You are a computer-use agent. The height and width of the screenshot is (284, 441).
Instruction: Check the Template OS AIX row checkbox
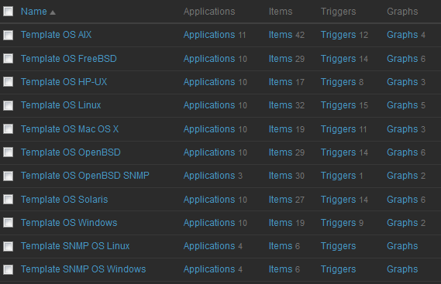click(x=9, y=35)
